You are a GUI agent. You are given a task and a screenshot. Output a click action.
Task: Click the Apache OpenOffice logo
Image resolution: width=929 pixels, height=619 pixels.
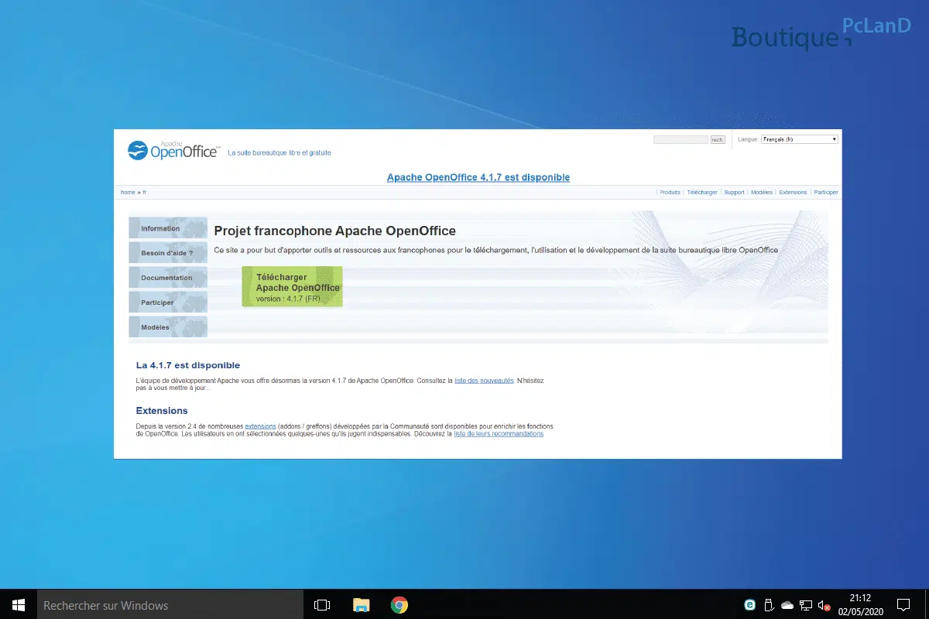pos(174,150)
